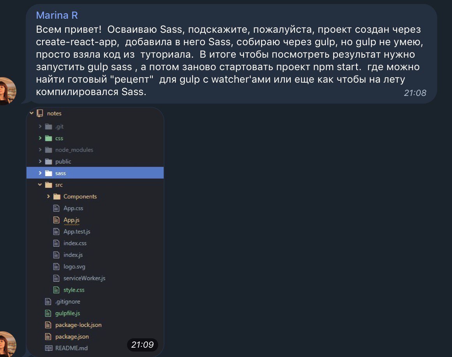The width and height of the screenshot is (452, 357).
Task: Click the src folder icon
Action: pos(48,185)
